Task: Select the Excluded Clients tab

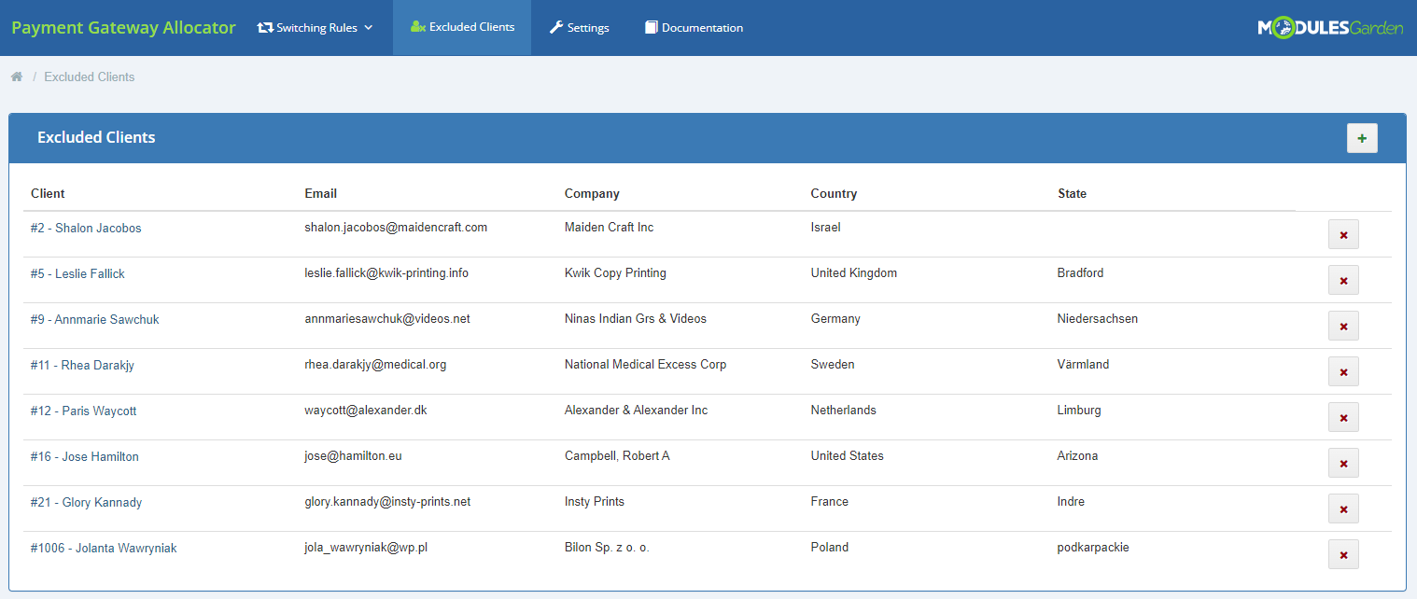Action: pyautogui.click(x=462, y=27)
